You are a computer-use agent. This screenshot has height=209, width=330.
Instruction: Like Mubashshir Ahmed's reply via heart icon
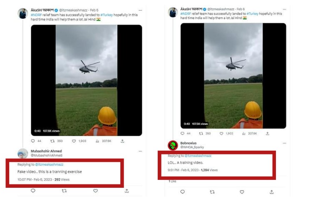pos(95,191)
